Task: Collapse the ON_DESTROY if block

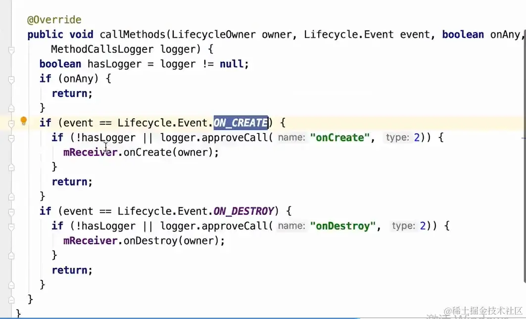Action: coord(11,212)
